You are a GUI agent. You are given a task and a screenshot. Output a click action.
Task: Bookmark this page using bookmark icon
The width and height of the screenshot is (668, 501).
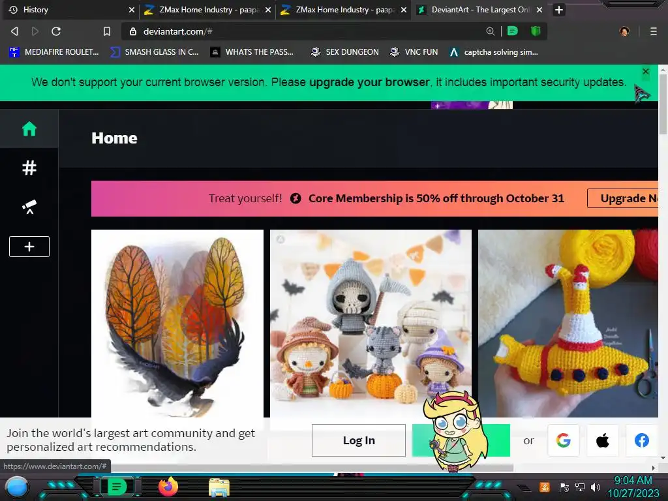click(107, 31)
